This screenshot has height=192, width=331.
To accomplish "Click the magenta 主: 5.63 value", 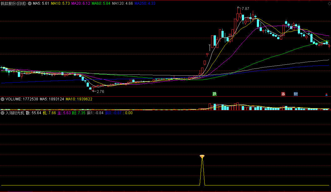I will tap(64, 113).
